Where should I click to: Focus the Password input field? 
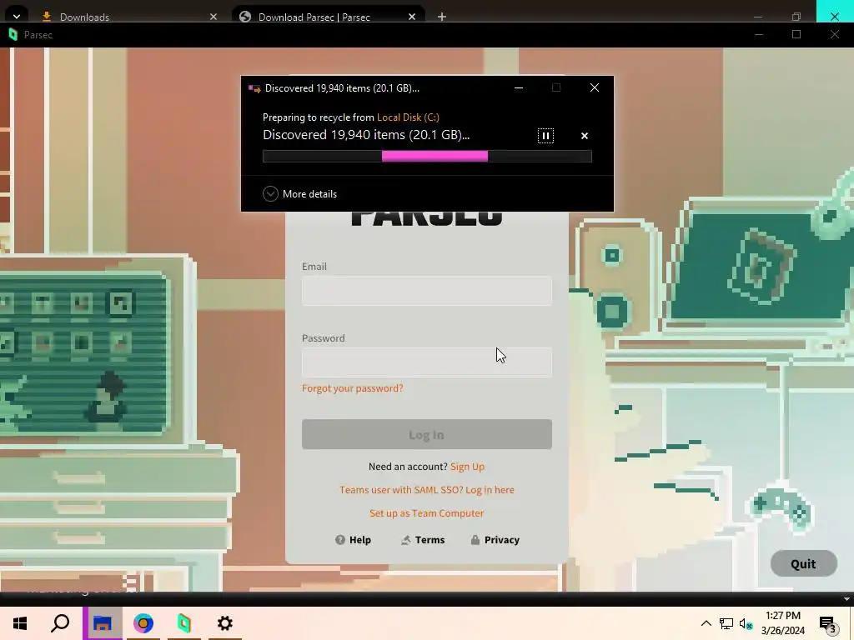click(x=426, y=362)
